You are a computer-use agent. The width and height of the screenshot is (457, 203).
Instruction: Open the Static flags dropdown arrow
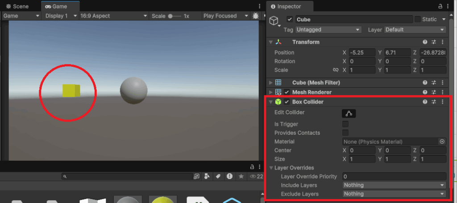pos(444,20)
